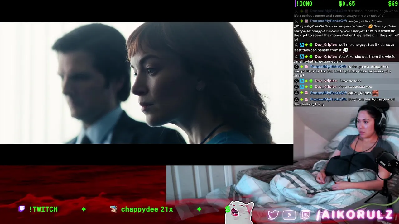This screenshot has width=399, height=224.
Task: Click the Twitch icon beside /AIKORULZ
Action: pos(305,215)
